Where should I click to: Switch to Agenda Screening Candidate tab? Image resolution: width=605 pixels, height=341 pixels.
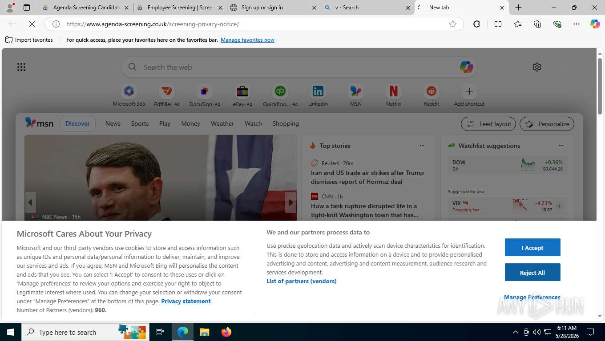point(86,8)
